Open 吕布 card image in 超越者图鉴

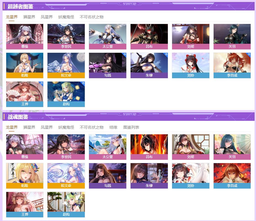(x=149, y=34)
